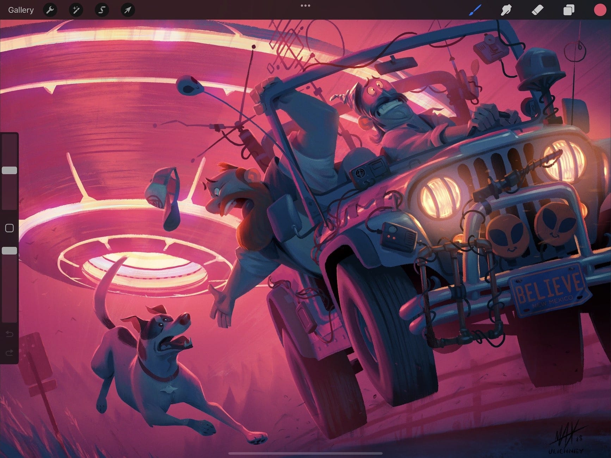Tap the three-dot menu at top center
Screen dimensions: 611x458
point(305,6)
